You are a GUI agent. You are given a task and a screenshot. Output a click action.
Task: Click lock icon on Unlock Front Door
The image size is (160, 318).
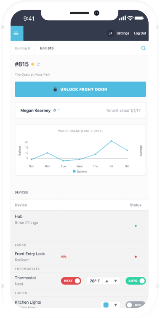point(55,89)
